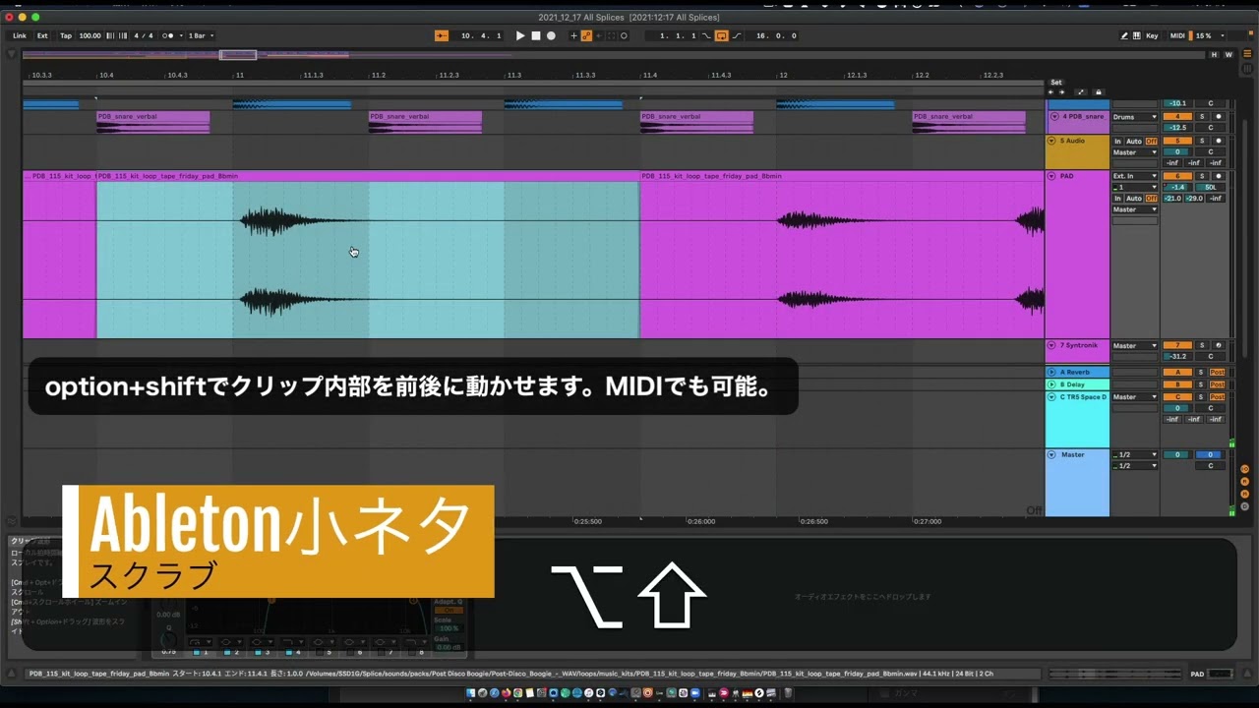This screenshot has height=708, width=1259.
Task: Toggle track activator 7 for Syntronik
Action: [1176, 345]
